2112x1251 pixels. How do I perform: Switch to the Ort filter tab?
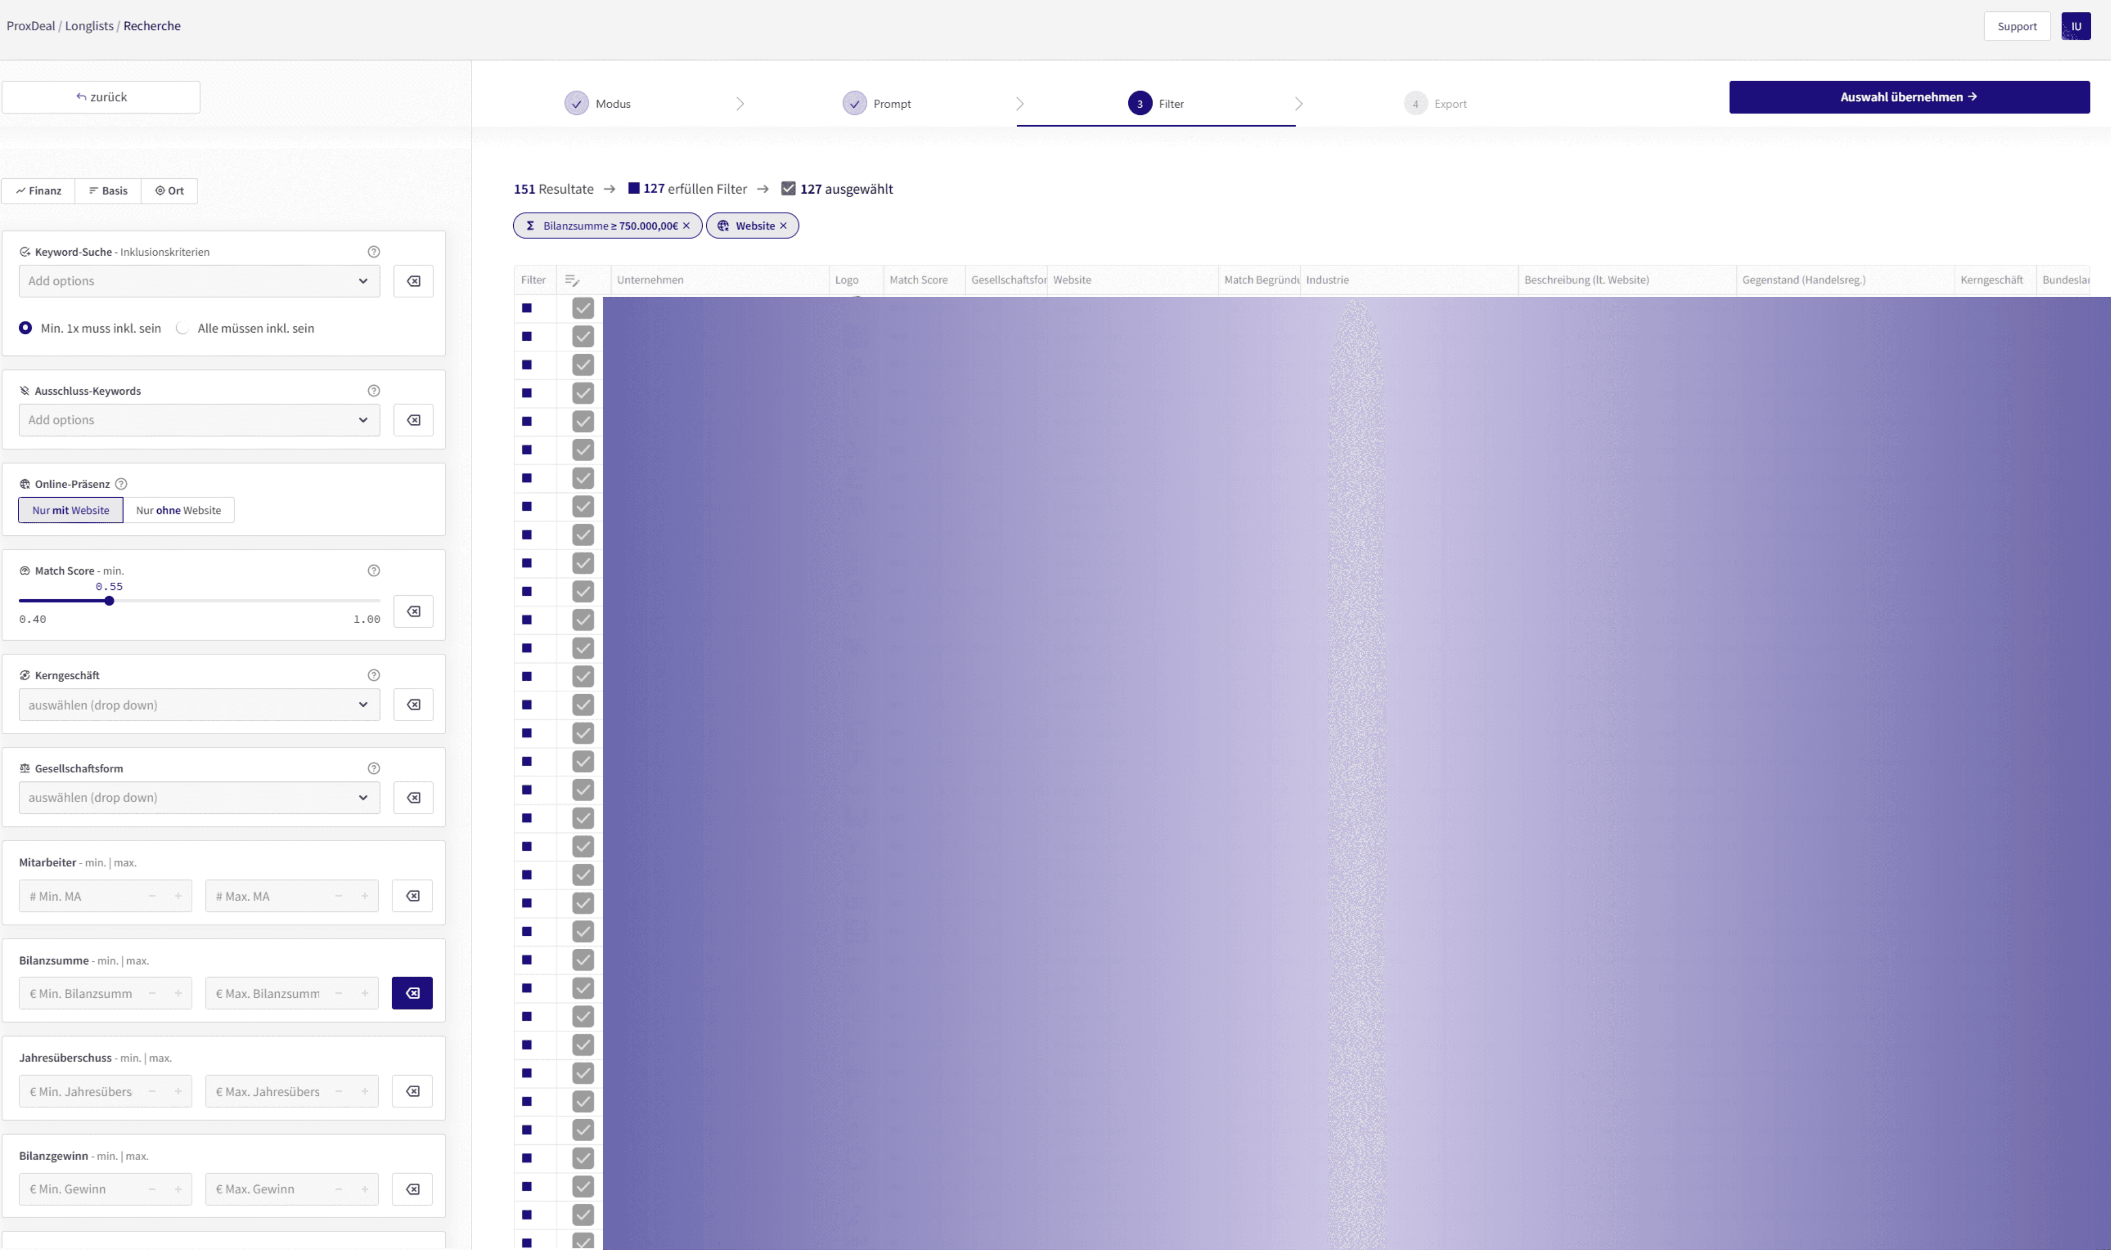(x=169, y=190)
